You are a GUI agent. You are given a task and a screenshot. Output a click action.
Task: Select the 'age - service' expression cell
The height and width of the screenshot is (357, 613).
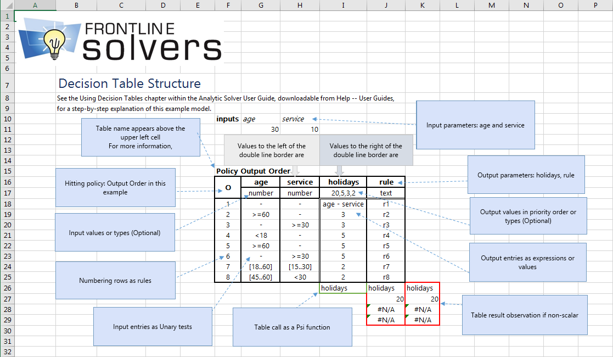point(343,204)
